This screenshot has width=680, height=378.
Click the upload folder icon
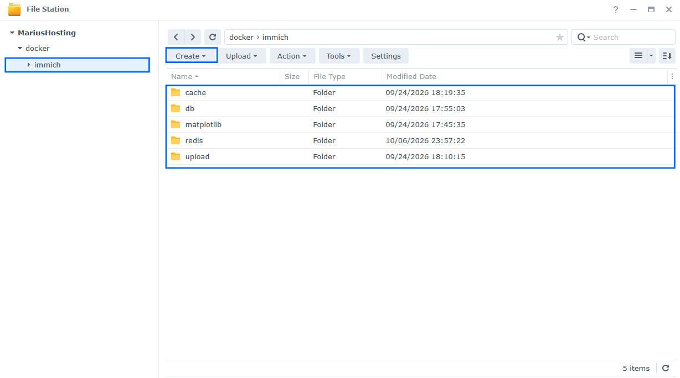pos(176,156)
